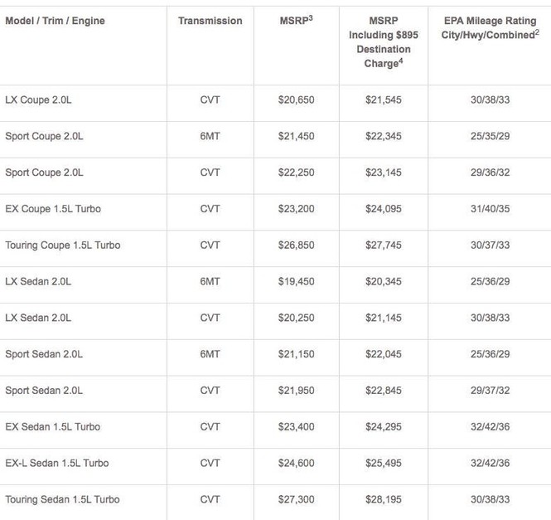
Task: Select the Sport Coupe 6MT transmission cell
Action: point(210,136)
